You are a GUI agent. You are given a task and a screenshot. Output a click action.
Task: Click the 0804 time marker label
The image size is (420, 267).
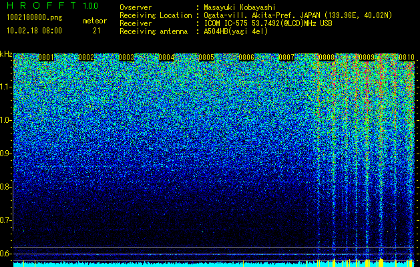tap(166, 57)
